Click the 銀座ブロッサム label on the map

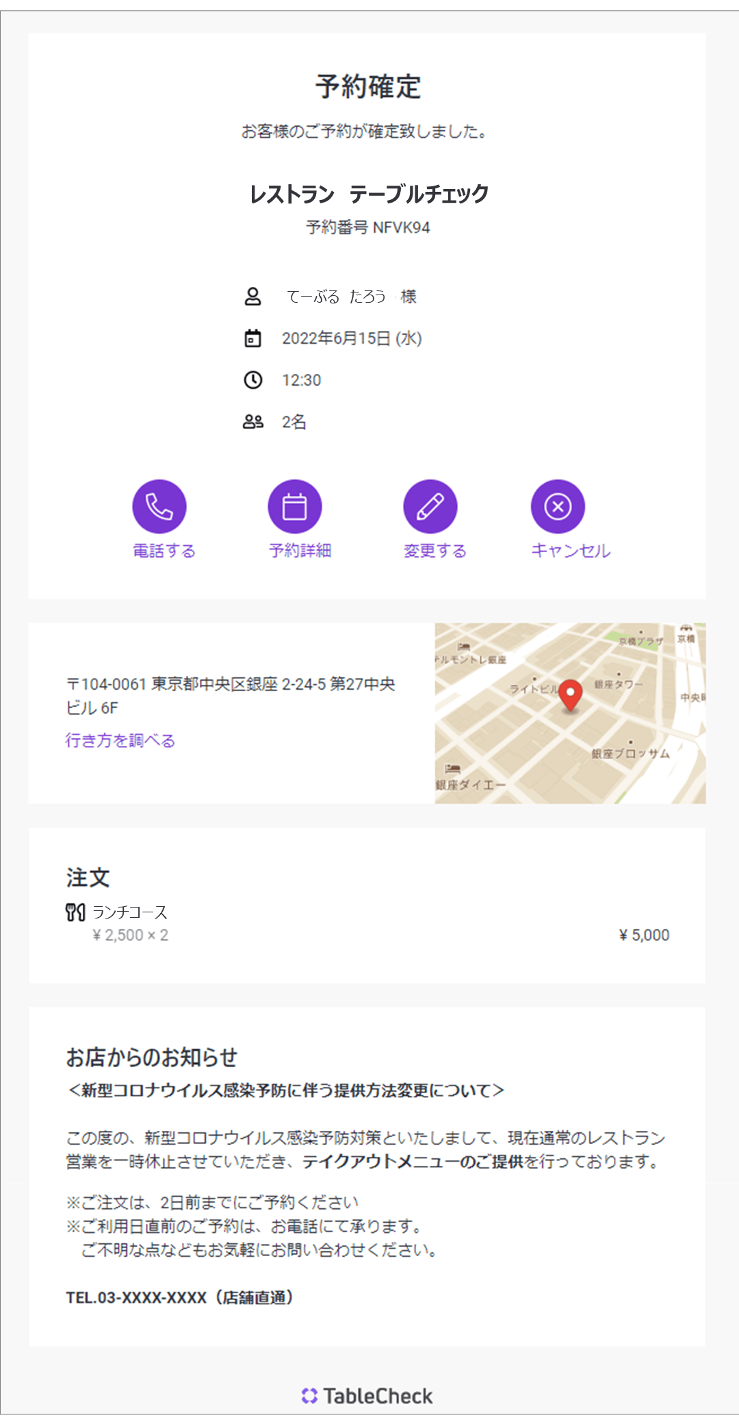click(630, 753)
